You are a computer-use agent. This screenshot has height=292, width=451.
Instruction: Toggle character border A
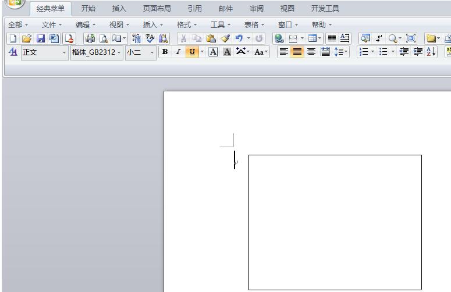pos(213,52)
